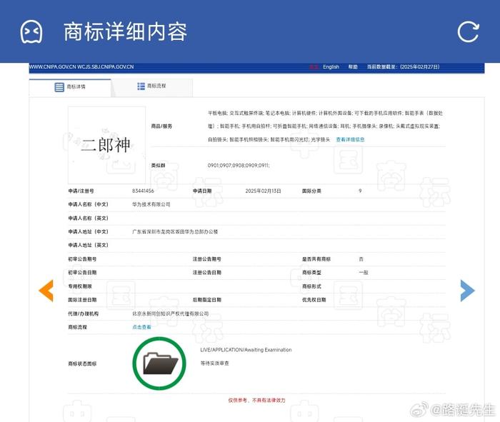Switch language to English
This screenshot has width=500, height=422.
click(x=331, y=66)
